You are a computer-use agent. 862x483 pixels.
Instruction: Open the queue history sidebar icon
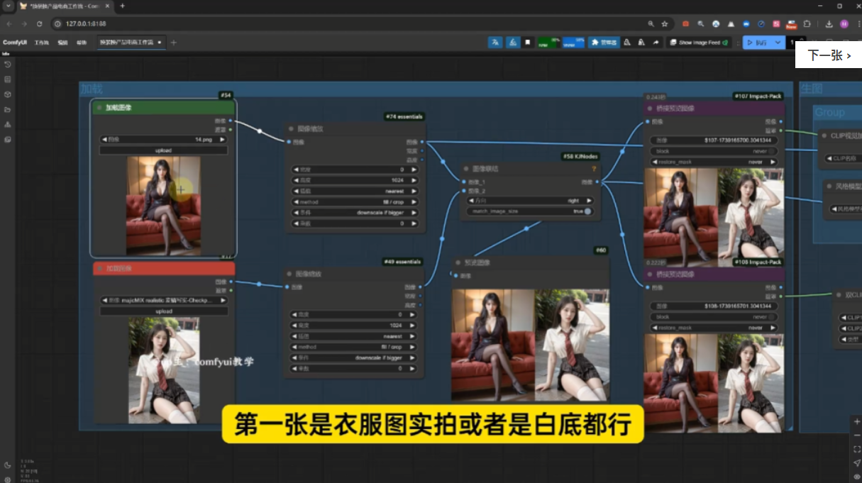[7, 65]
